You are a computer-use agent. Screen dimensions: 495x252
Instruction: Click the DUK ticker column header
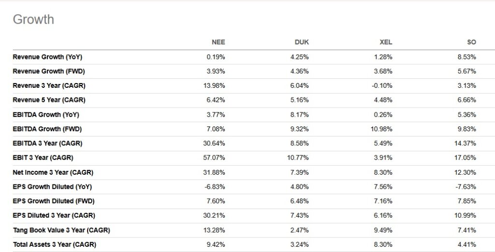click(x=302, y=42)
